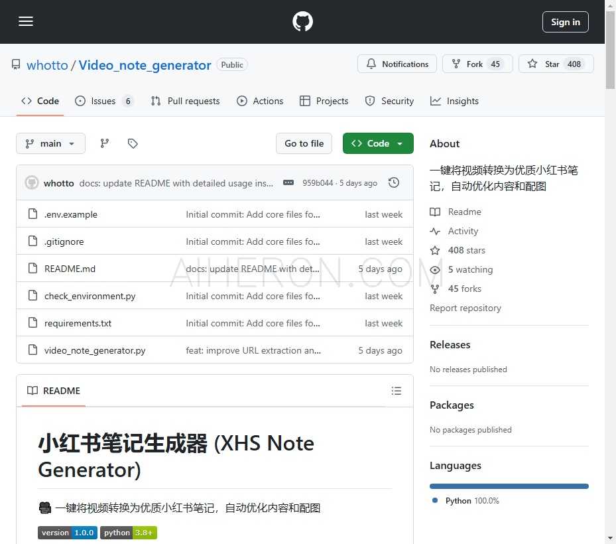Open the whotto owner profile link
The image size is (616, 544).
[x=47, y=65]
